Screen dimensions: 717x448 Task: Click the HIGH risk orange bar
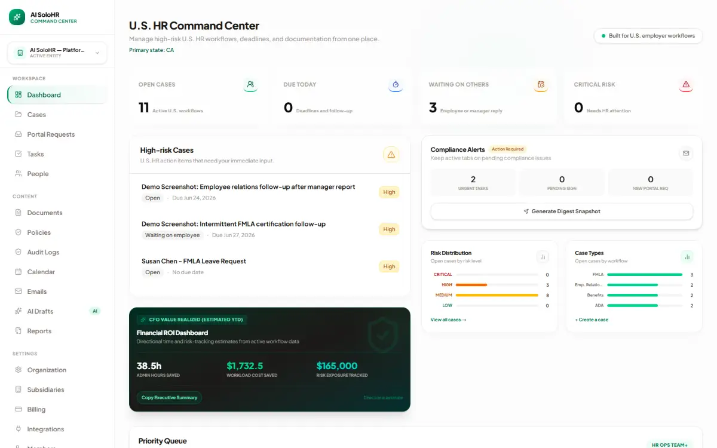(471, 285)
